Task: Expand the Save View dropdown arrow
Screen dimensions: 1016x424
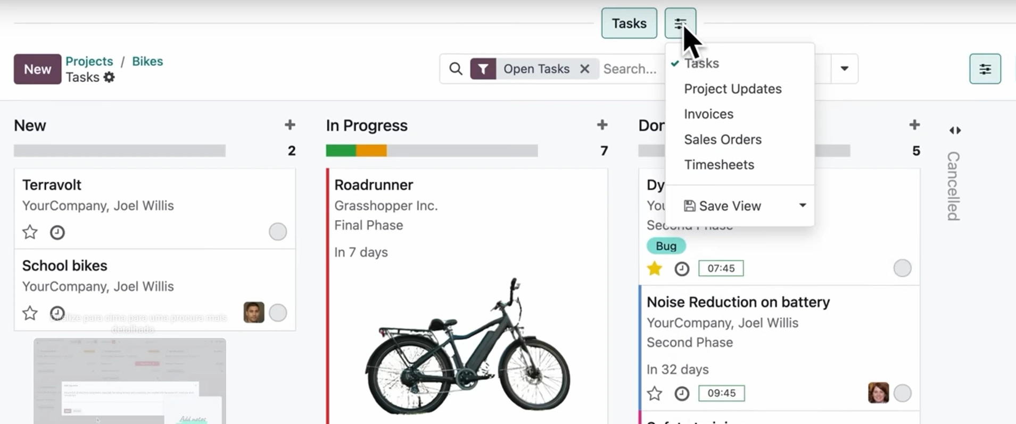Action: [x=802, y=206]
